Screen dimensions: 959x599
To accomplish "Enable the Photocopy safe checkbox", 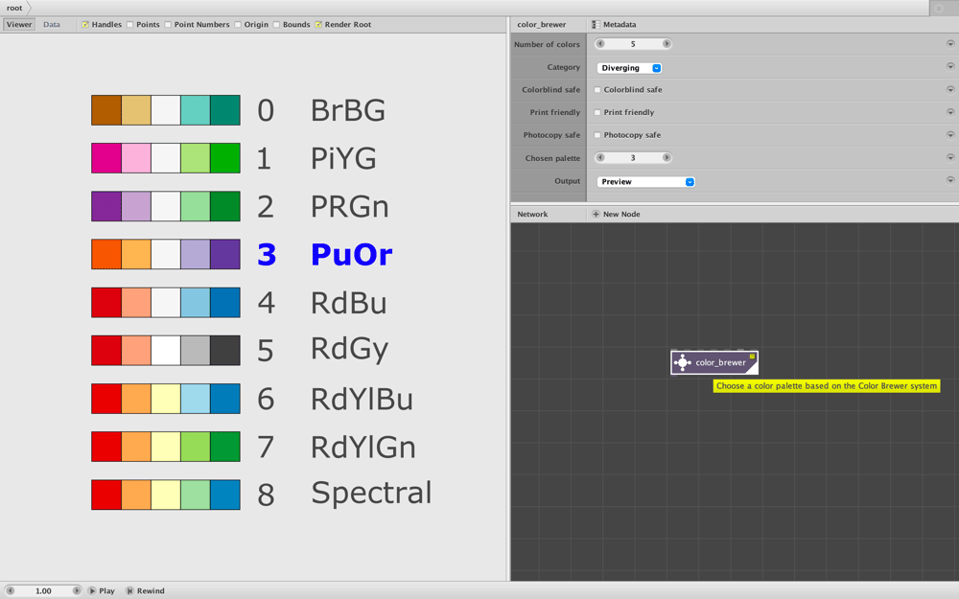I will point(597,135).
